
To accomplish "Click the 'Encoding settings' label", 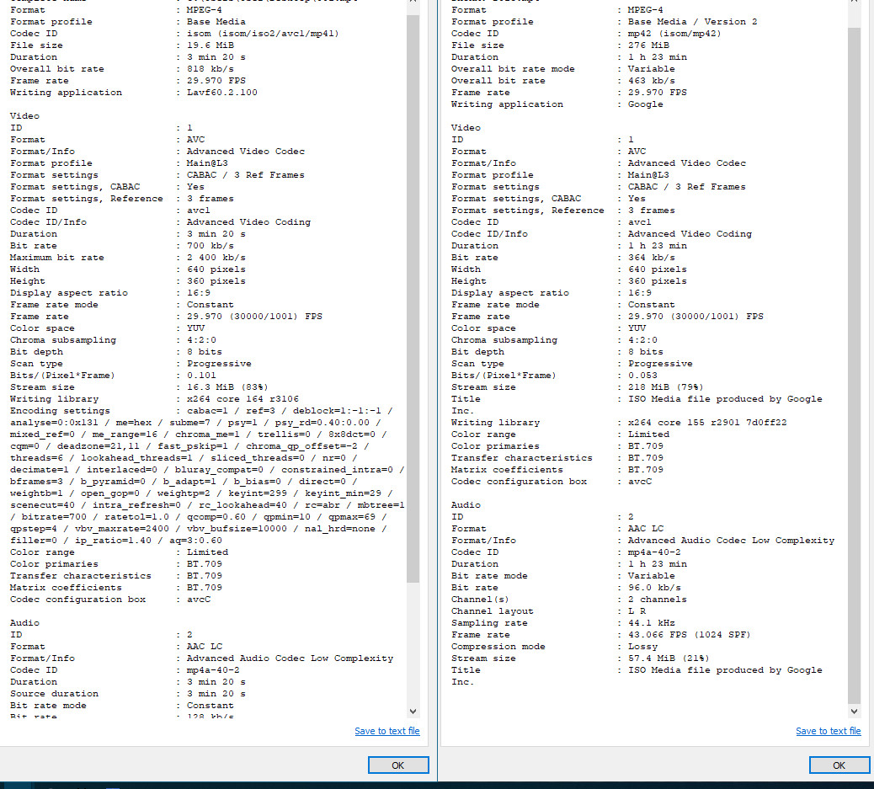I will click(x=60, y=411).
